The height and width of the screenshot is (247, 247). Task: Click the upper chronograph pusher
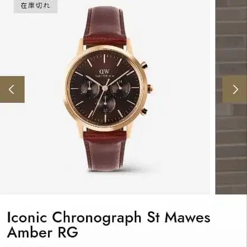point(144,65)
